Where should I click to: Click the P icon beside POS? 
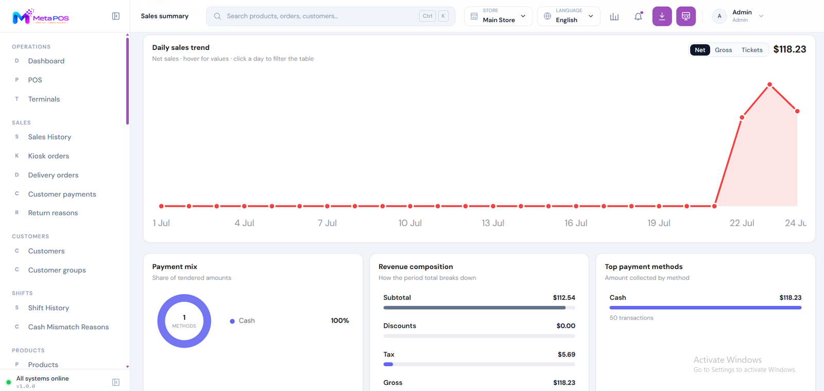[x=16, y=80]
